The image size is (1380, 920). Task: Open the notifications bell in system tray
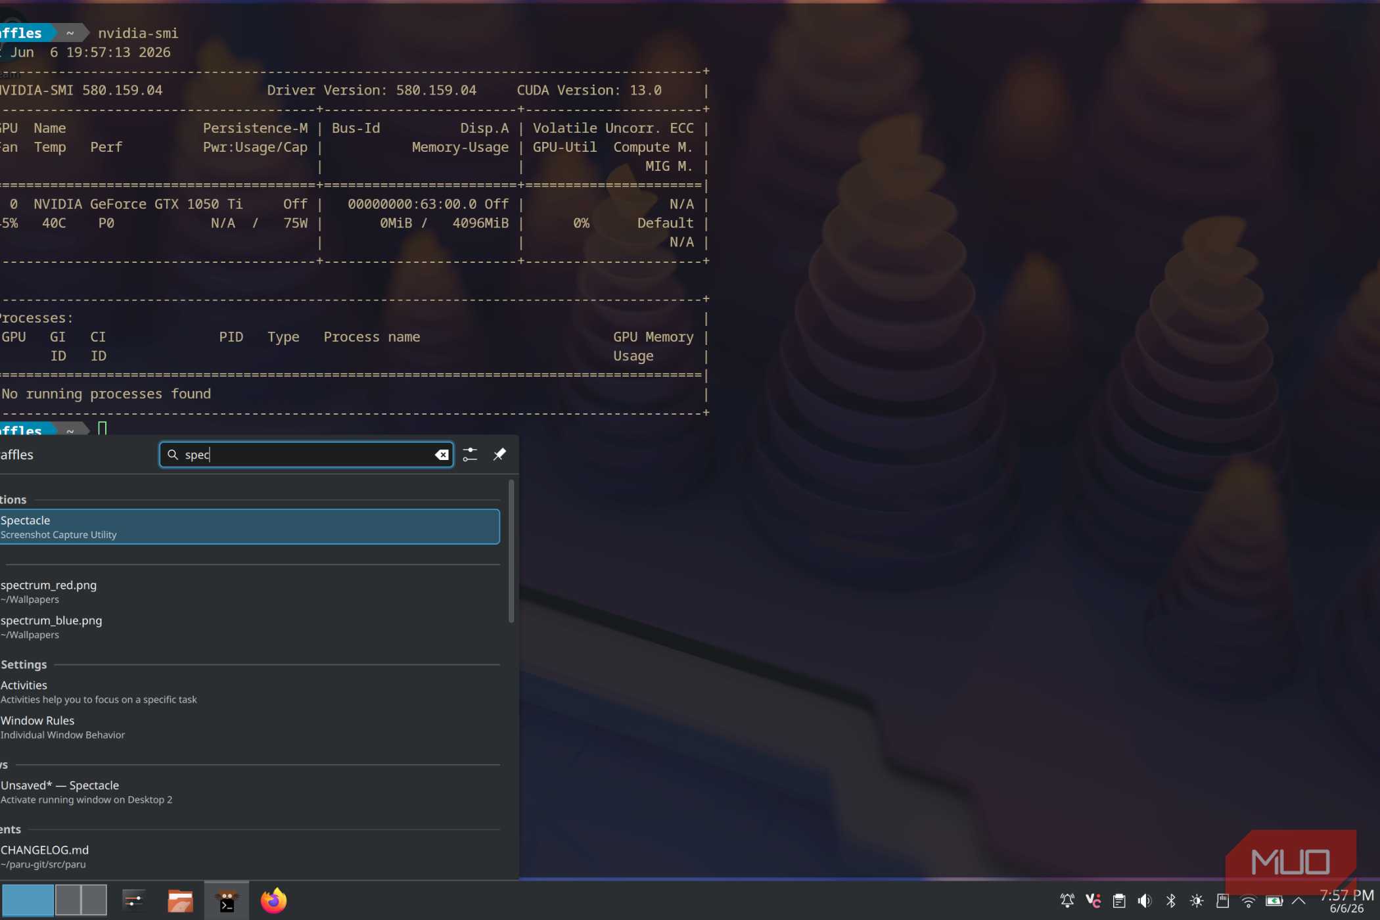(1067, 901)
